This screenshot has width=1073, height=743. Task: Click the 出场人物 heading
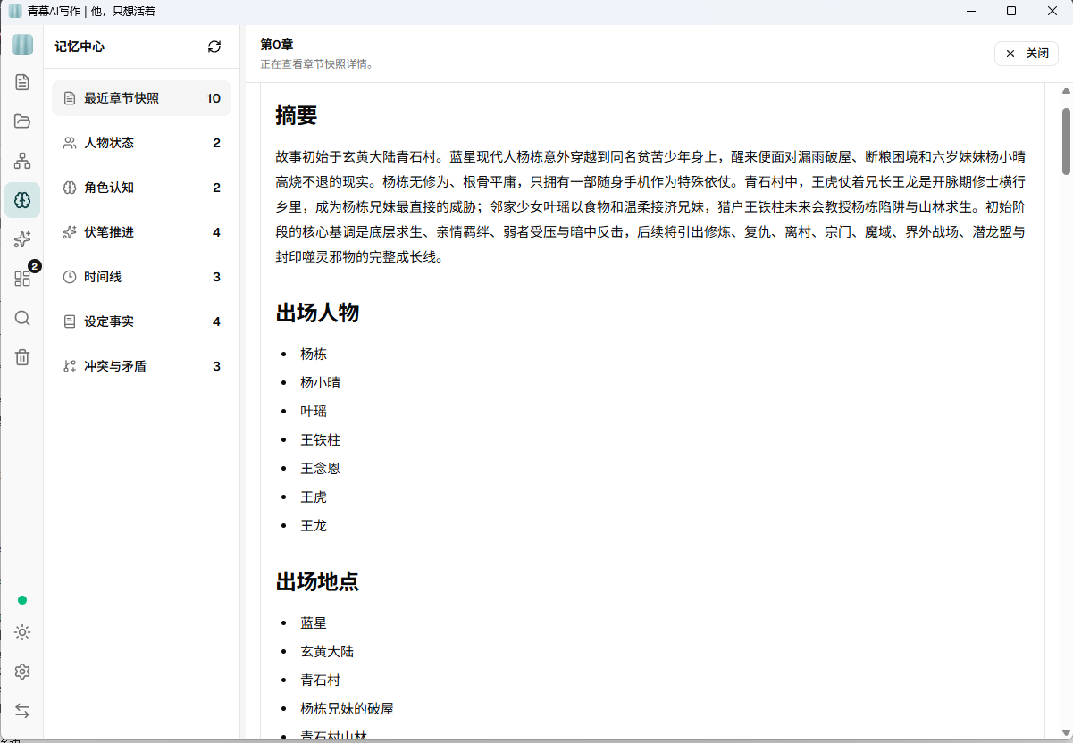click(x=317, y=313)
